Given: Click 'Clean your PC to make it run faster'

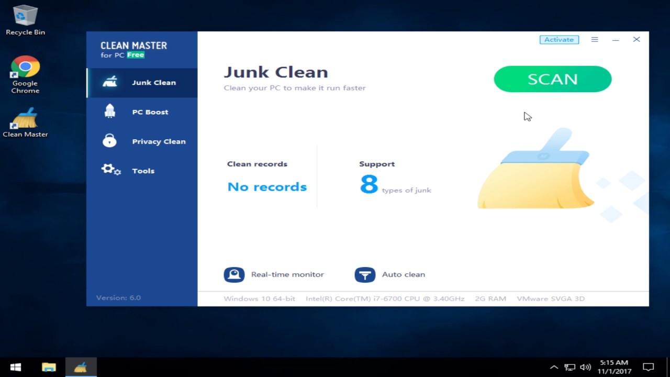Looking at the screenshot, I should click(x=295, y=88).
